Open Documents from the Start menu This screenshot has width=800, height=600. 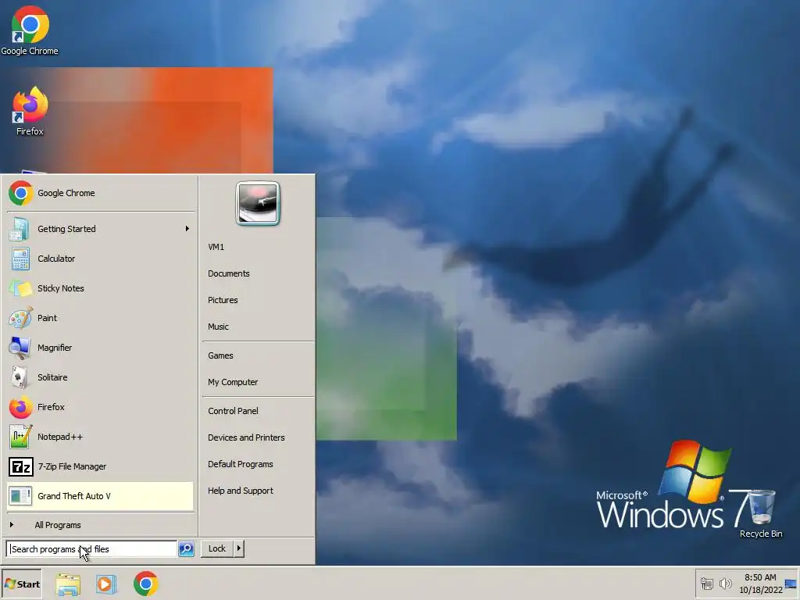pos(229,273)
